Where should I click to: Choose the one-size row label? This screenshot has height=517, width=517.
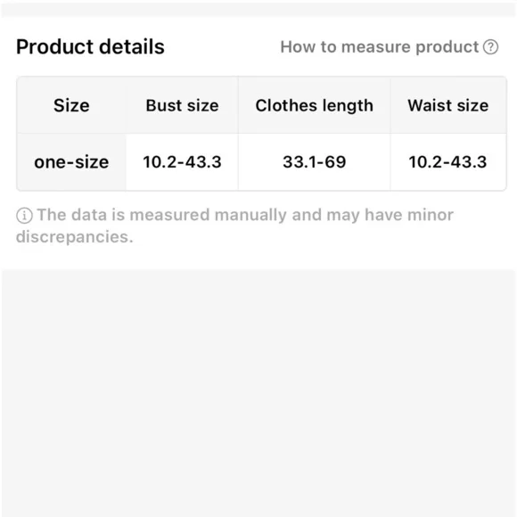tap(71, 162)
